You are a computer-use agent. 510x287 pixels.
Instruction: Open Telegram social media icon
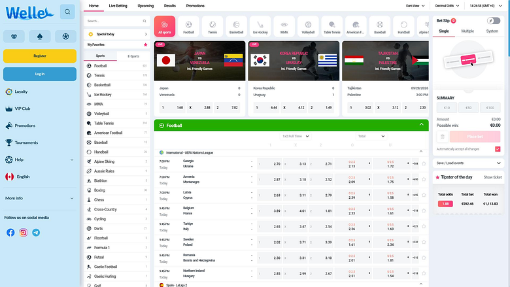point(36,232)
